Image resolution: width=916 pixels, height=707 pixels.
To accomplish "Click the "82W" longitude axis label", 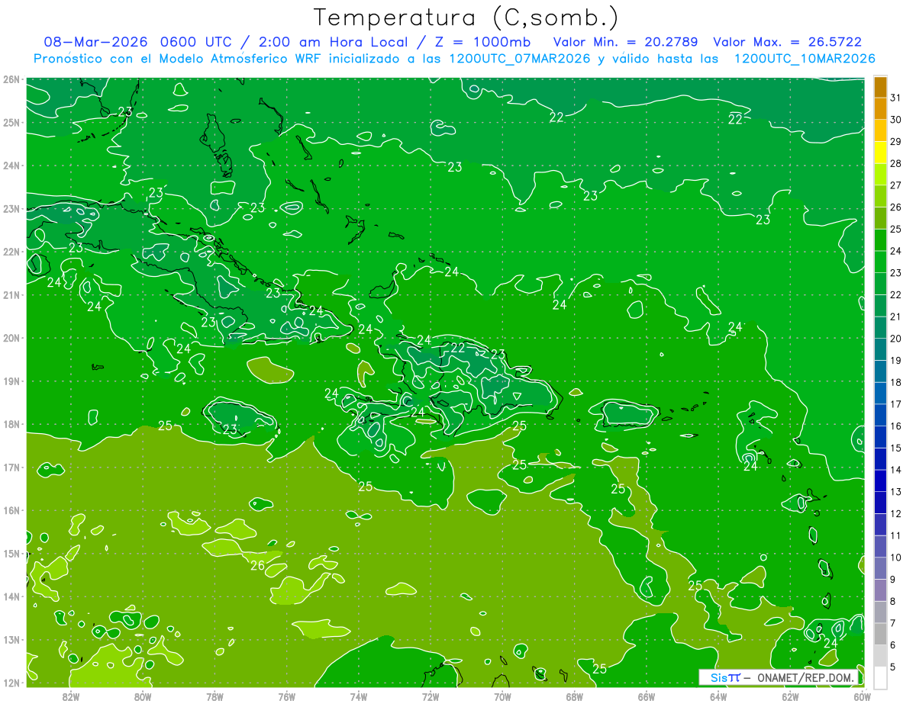I will click(71, 696).
